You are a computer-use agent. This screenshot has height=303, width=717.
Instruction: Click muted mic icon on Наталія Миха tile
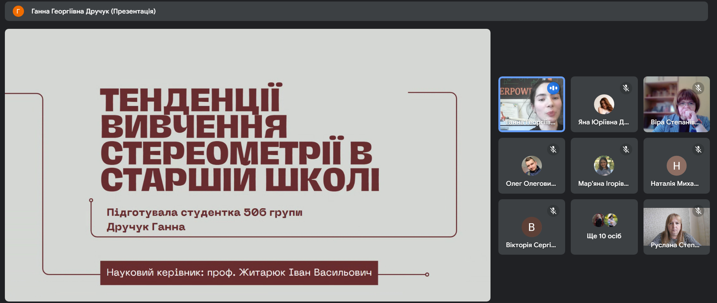[x=698, y=149]
